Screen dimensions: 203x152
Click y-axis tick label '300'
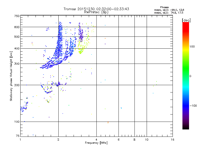click(17, 64)
